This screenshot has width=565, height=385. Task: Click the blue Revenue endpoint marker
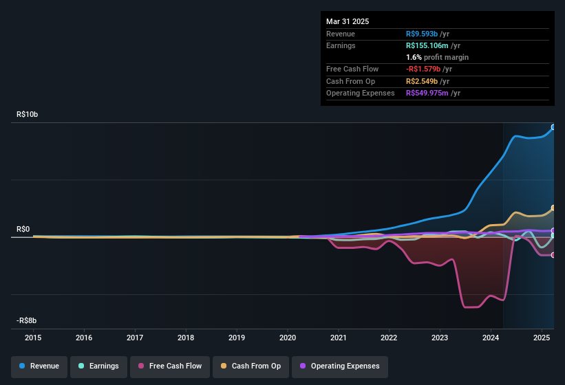point(553,127)
